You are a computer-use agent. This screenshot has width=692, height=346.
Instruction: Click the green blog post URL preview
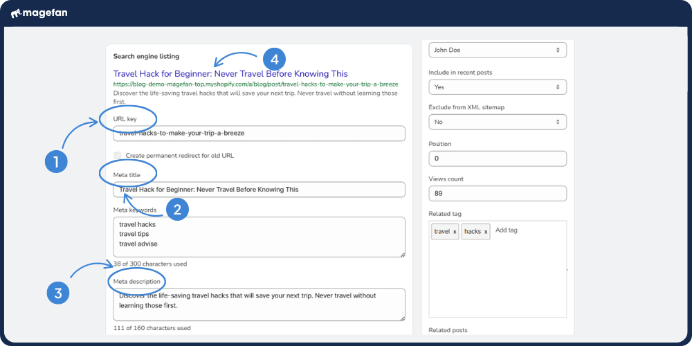coord(255,84)
